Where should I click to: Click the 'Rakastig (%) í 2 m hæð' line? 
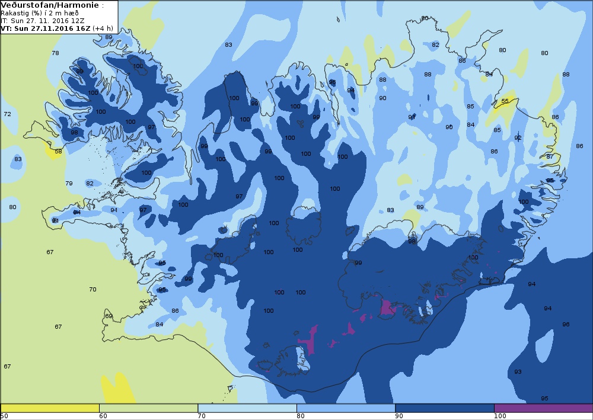40,13
